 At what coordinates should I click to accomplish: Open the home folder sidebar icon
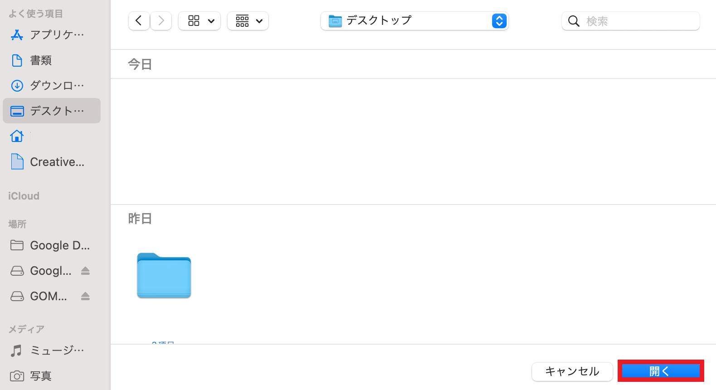click(x=17, y=136)
